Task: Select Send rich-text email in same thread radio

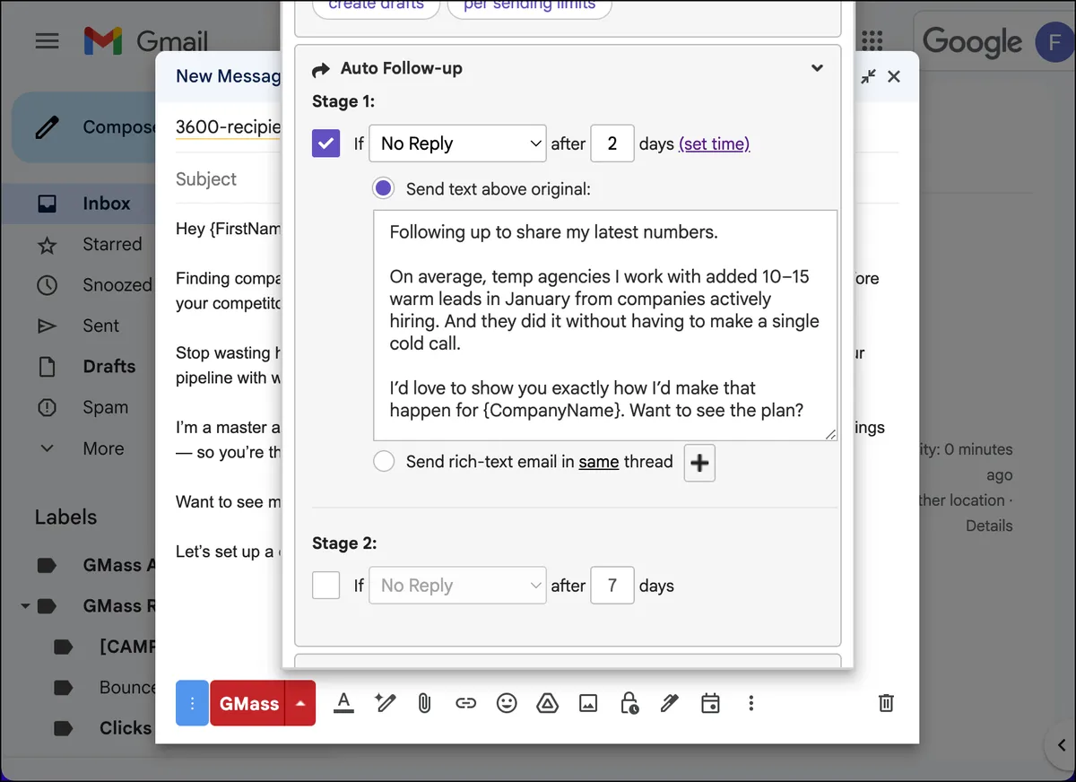Action: pyautogui.click(x=384, y=462)
